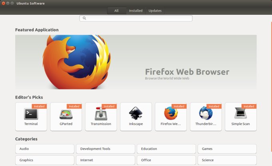Open the Simple Scan scanner icon

click(240, 113)
